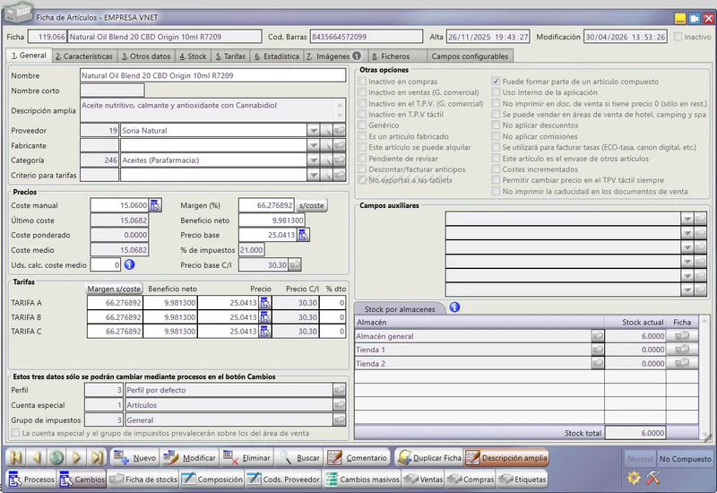The width and height of the screenshot is (717, 493).
Task: Tick the No aplicar descuentos checkbox
Action: click(496, 125)
